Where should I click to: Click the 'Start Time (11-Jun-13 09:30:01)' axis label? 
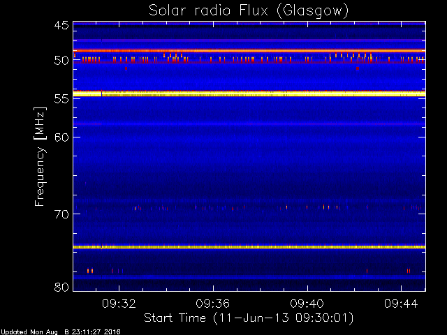coord(249,318)
